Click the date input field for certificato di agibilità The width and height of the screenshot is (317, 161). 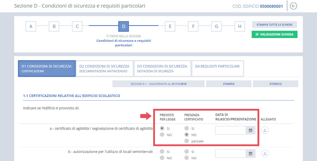pos(230,130)
